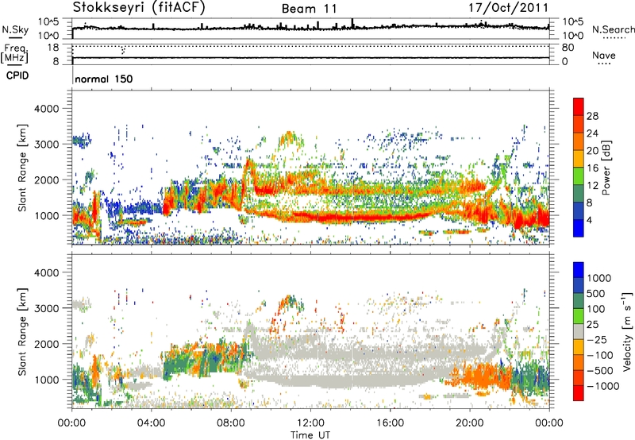635x440 pixels.
Task: Click the '-1000' Velocity colorbar tick label
Action: click(x=603, y=386)
